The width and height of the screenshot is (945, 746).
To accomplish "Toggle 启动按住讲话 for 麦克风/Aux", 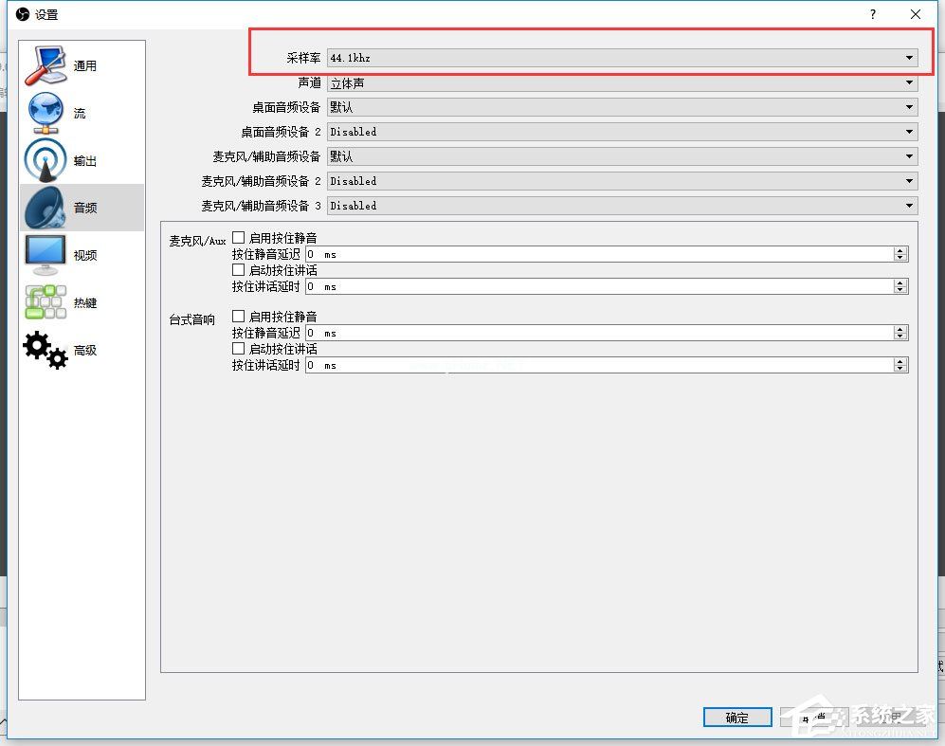I will [239, 270].
